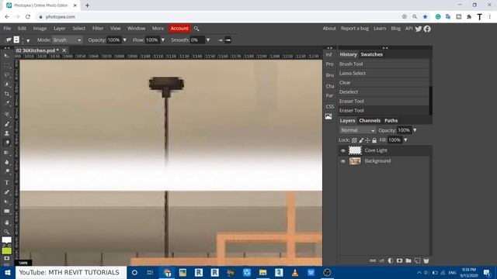The height and width of the screenshot is (279, 497).
Task: Open the collapsed Bru brush panel
Action: tap(329, 75)
